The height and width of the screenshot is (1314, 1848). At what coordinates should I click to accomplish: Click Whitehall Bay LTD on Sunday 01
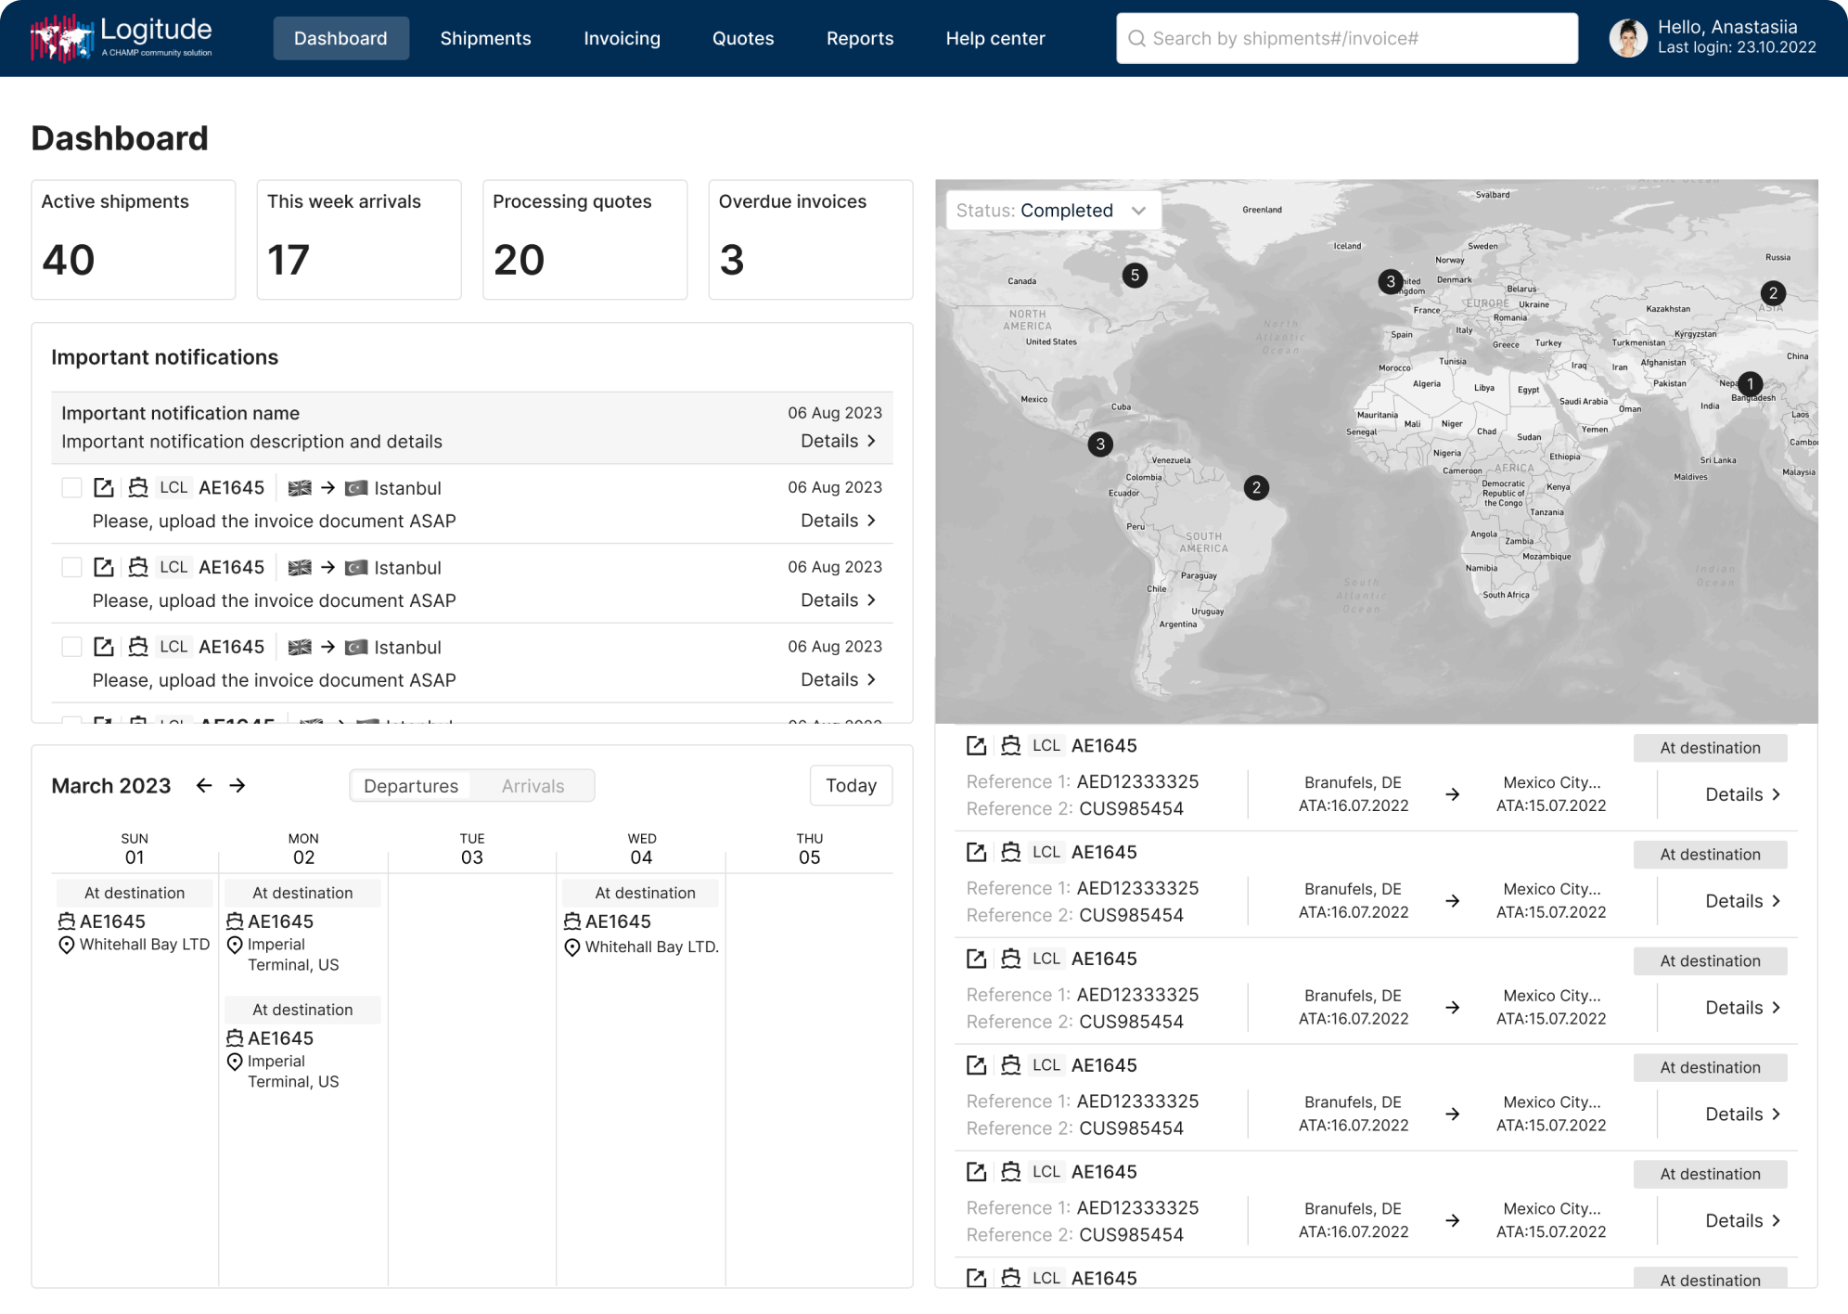(145, 945)
